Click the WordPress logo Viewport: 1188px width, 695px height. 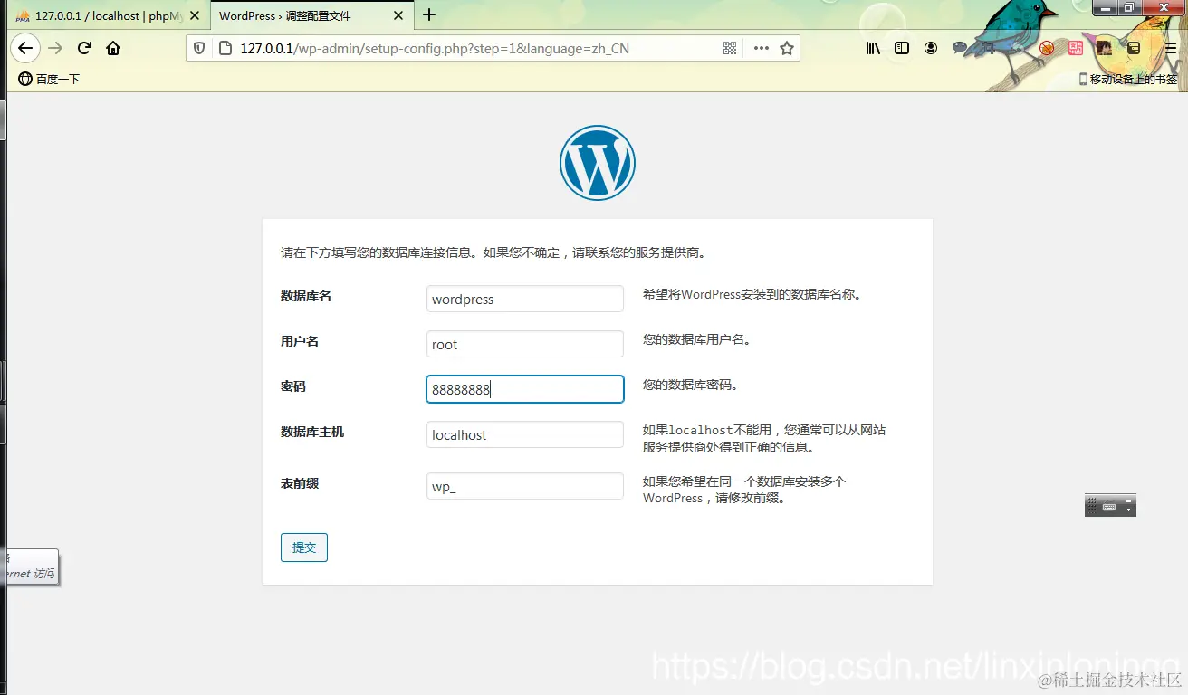point(598,163)
